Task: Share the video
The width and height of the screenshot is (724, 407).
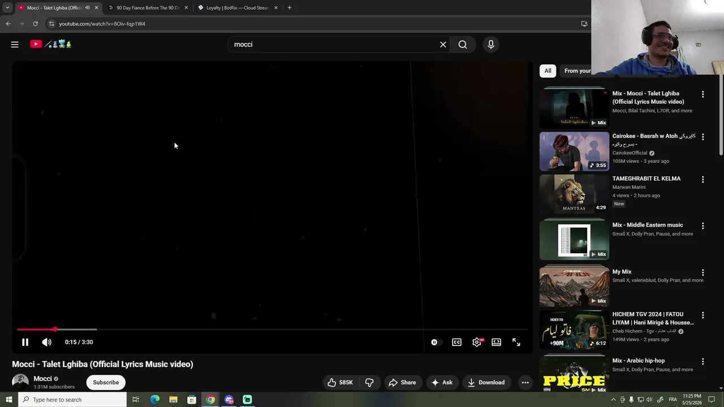Action: click(402, 383)
